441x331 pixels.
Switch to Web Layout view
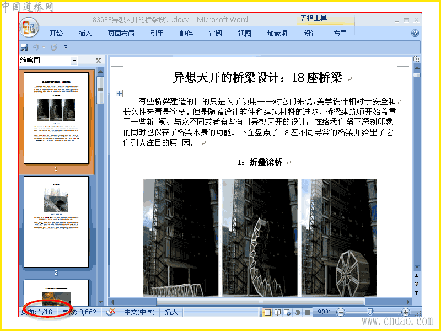(x=287, y=312)
